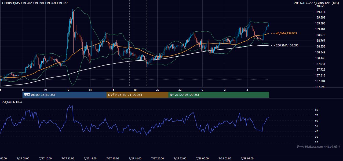
Task: Click hour tick 10 under the price chart
Action: pos(45,90)
